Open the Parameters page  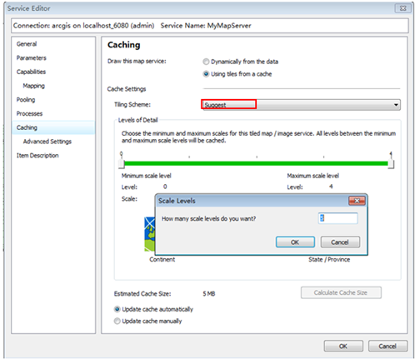tap(31, 57)
